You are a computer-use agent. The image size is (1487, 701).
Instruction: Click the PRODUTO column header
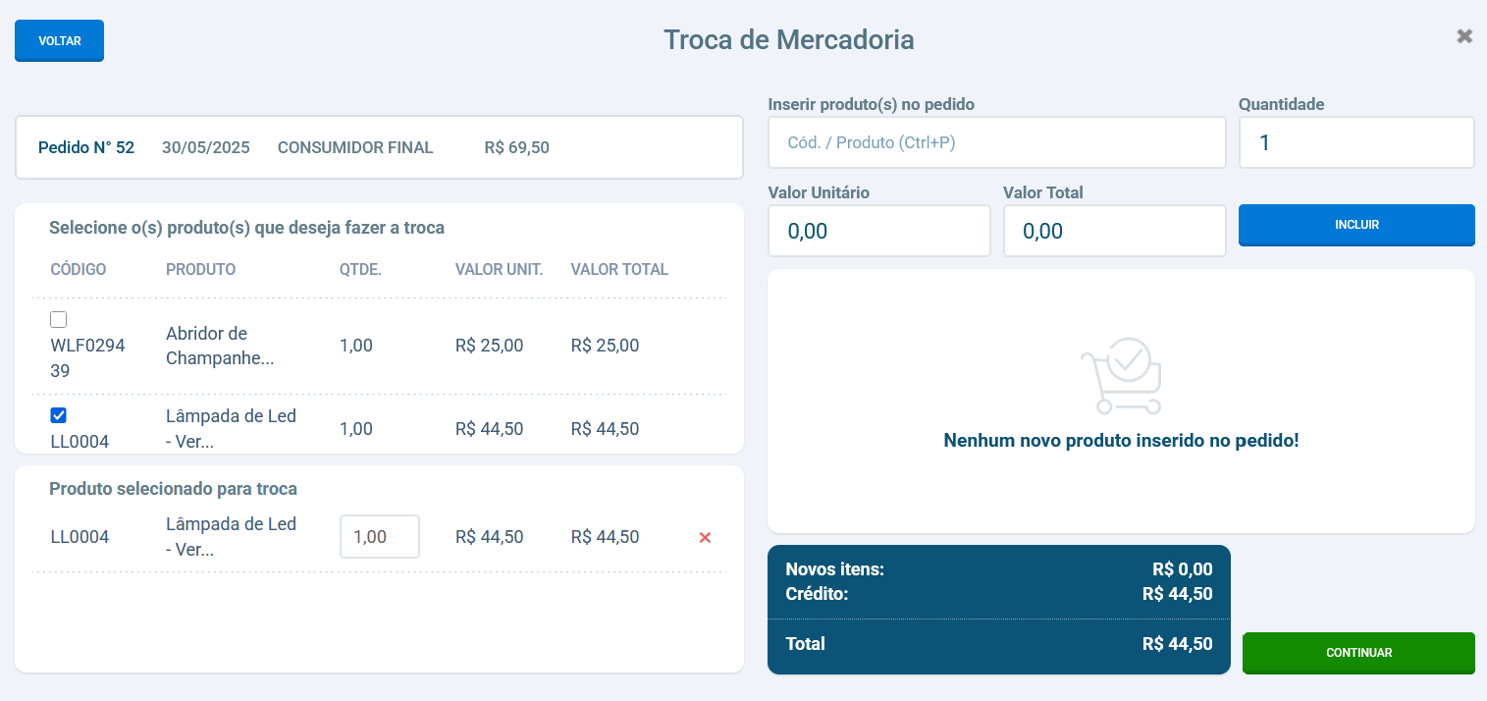pyautogui.click(x=200, y=270)
